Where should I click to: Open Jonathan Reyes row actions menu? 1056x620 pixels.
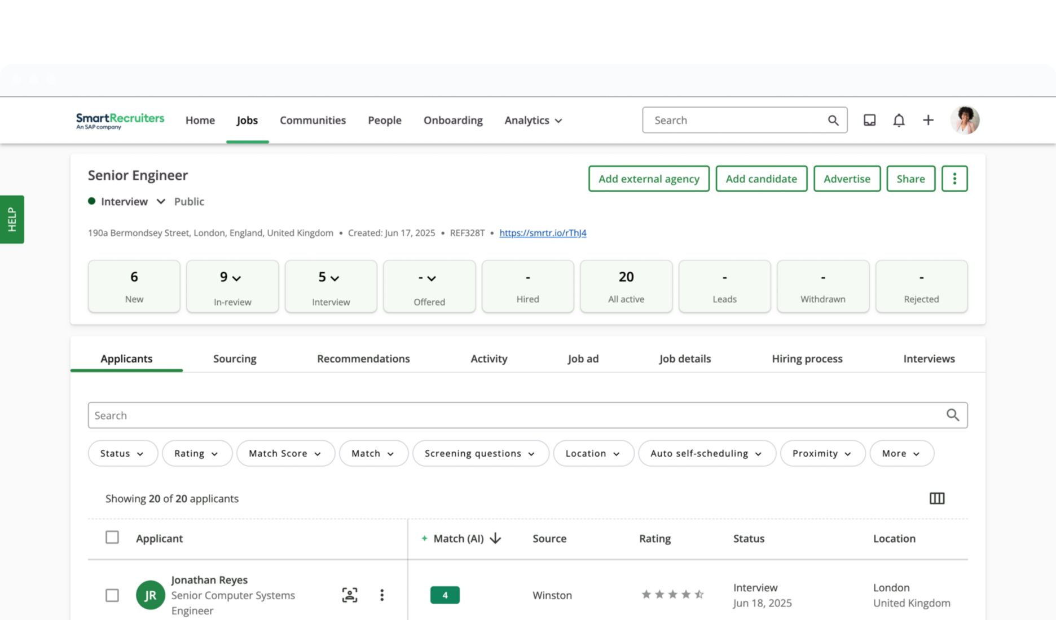(382, 595)
